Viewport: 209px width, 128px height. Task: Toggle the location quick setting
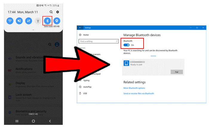coord(57,21)
